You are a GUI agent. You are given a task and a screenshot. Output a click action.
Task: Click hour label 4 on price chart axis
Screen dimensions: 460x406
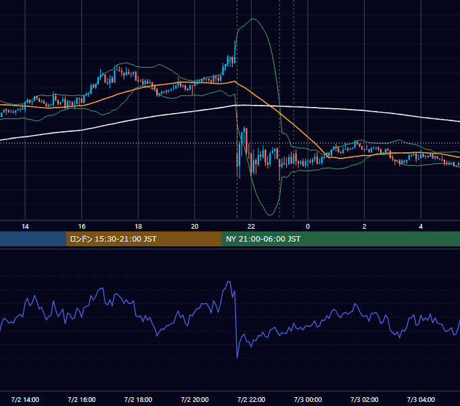pos(421,227)
